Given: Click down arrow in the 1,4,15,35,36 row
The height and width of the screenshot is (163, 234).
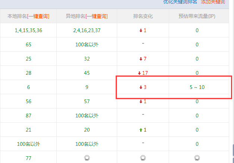Looking at the screenshot, I should (141, 31).
